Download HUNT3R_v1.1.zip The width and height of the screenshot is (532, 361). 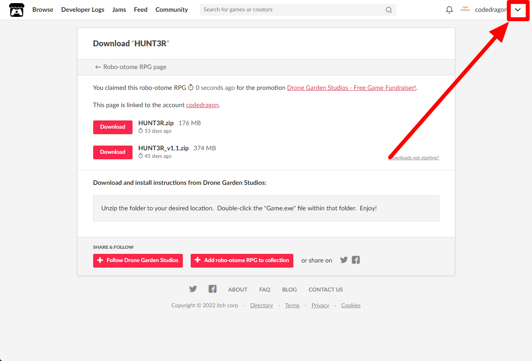pos(113,152)
